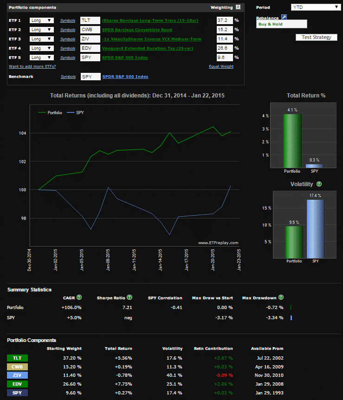Click SPY Correlation value -0.41
The width and height of the screenshot is (343, 400).
click(176, 307)
